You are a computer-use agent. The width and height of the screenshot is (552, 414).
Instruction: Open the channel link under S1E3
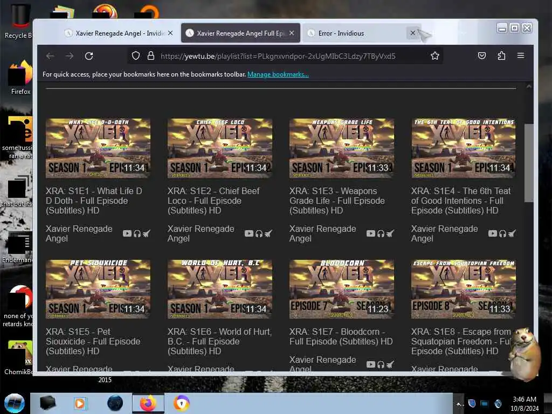tap(323, 233)
